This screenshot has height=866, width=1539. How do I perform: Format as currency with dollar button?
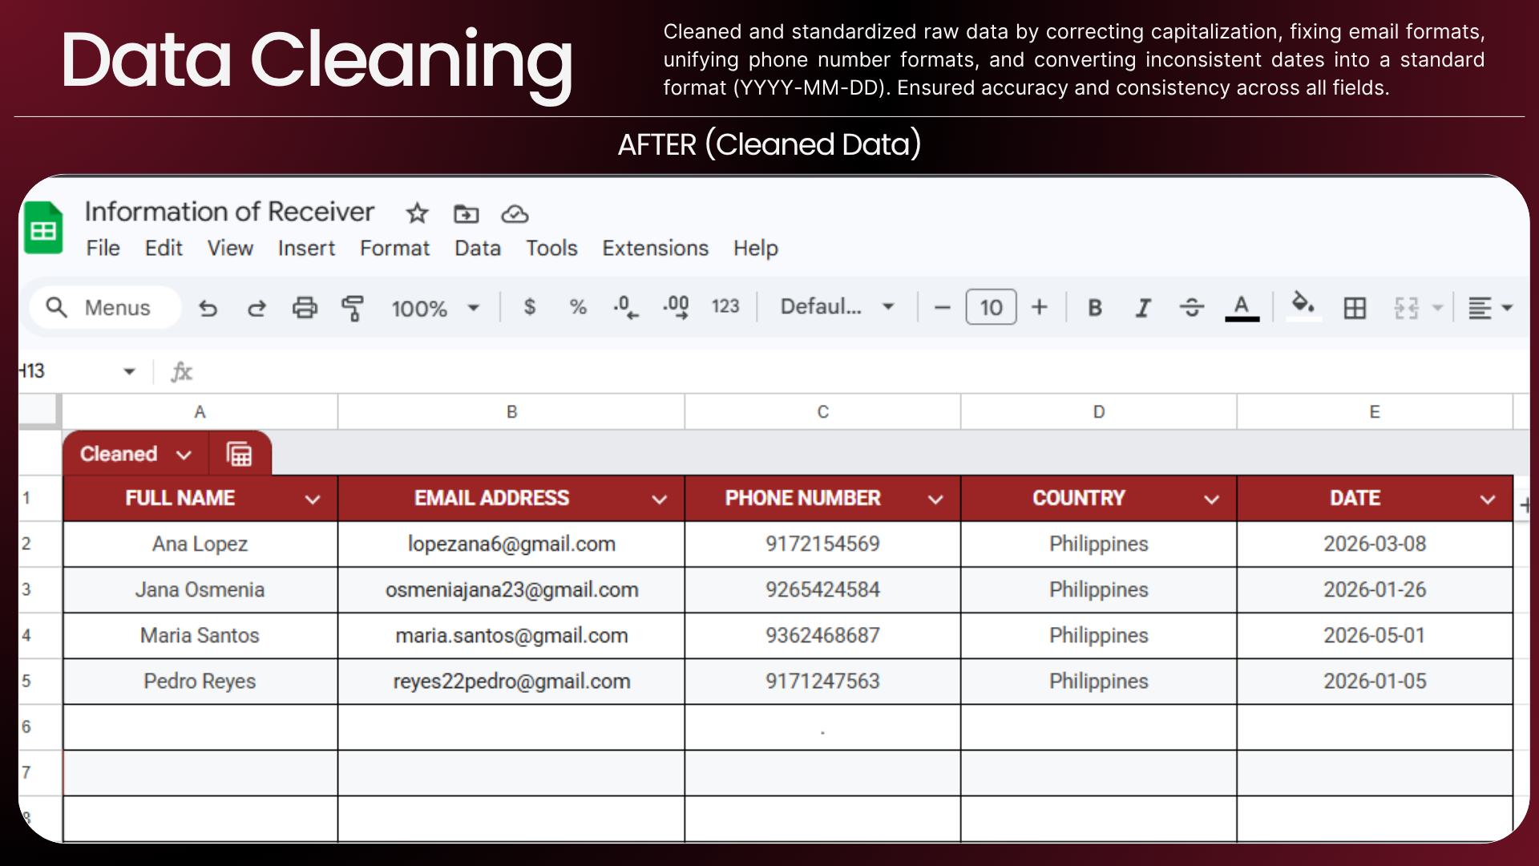coord(530,307)
